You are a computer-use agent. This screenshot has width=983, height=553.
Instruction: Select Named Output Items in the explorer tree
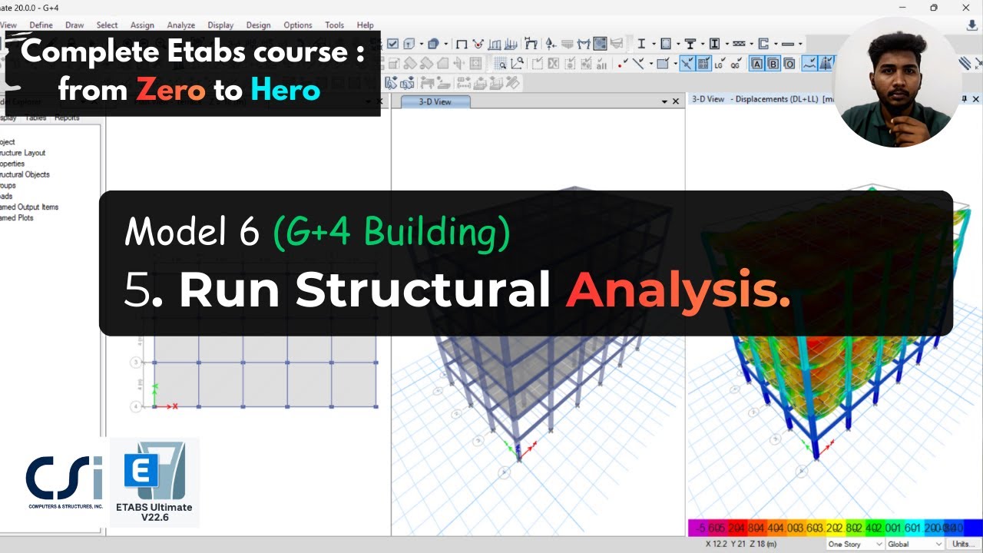[29, 207]
